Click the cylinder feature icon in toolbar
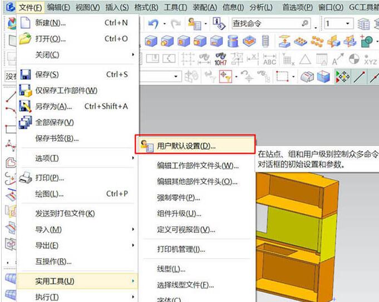Viewport: 379px width, 302px height. coord(233,42)
